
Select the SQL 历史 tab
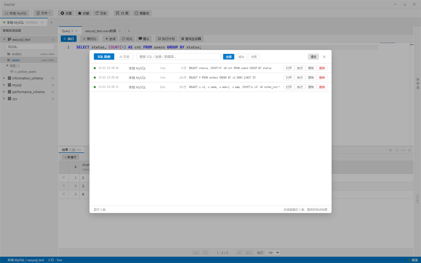pos(104,57)
